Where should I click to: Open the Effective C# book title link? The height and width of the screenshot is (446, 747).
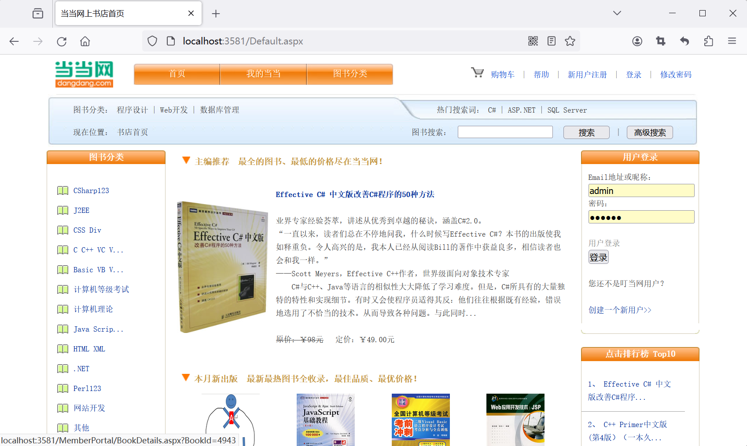point(355,194)
